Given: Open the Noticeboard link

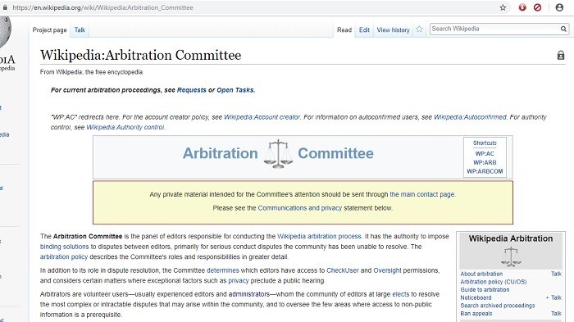Looking at the screenshot, I should [x=476, y=298].
